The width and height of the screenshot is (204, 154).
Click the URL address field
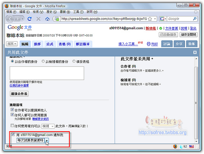[x=104, y=19]
